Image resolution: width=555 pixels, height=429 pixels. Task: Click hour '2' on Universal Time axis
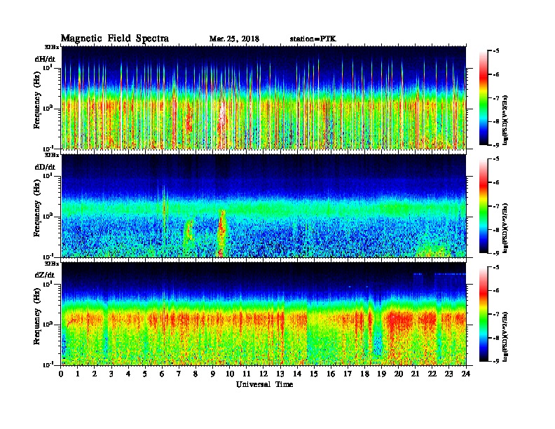tap(95, 374)
